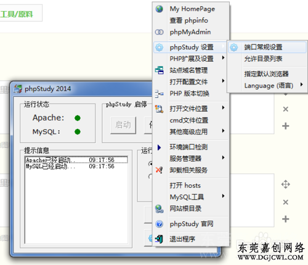Viewport: 308px width, 265px height.
Task: Expand the 打开配置文件 submenu arrow
Action: (223, 81)
